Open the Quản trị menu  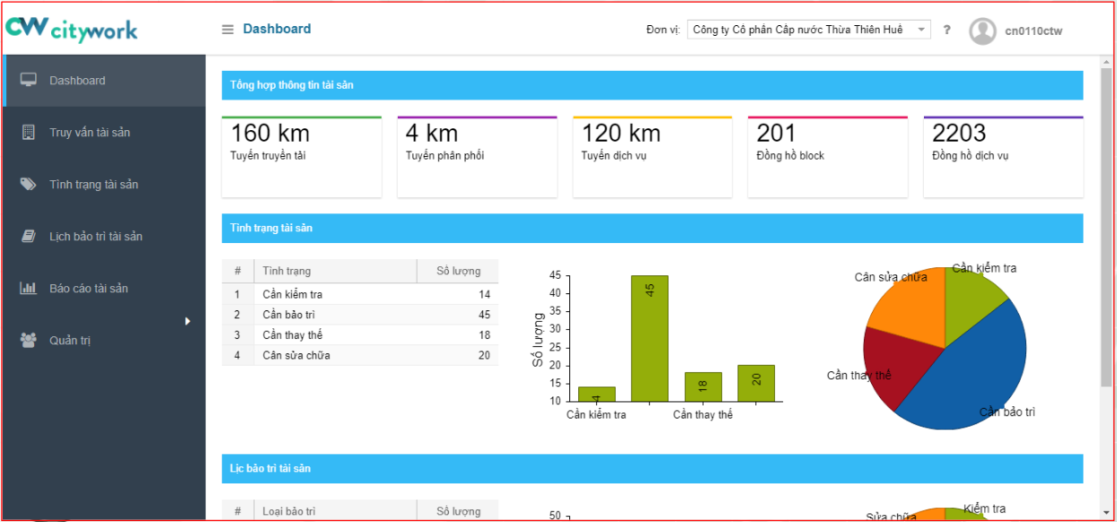pos(104,341)
